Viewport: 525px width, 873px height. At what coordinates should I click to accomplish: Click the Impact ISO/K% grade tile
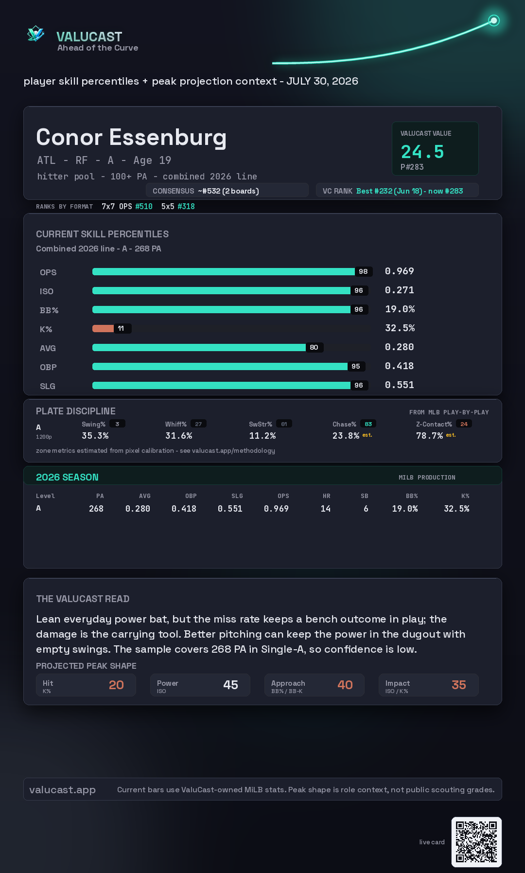point(429,685)
